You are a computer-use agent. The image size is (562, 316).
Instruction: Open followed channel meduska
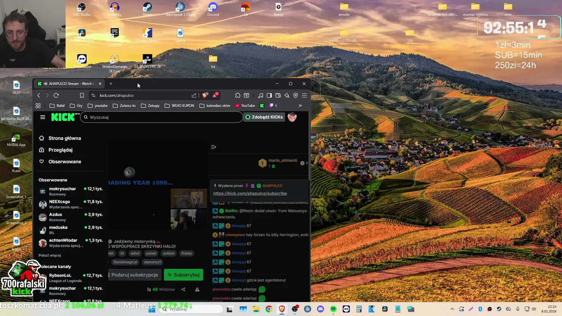pos(71,230)
